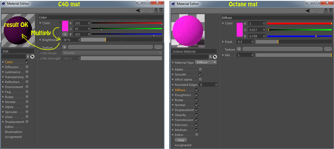Select the Diffuse channel in Octane channel list
Viewport: 334px width, 149px height.
pos(180,90)
